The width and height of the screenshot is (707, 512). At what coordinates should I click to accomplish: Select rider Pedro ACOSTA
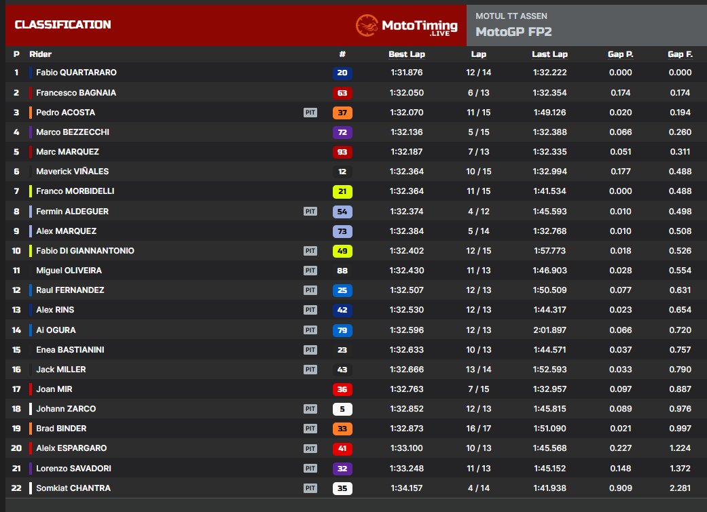click(65, 113)
